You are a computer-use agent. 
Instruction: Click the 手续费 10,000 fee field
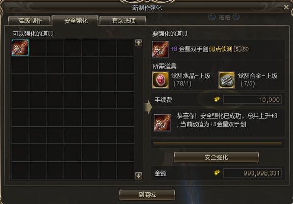[252, 99]
